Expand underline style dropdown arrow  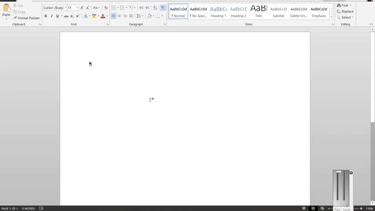[x=62, y=16]
